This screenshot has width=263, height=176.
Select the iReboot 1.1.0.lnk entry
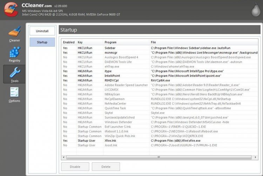pyautogui.click(x=160, y=131)
